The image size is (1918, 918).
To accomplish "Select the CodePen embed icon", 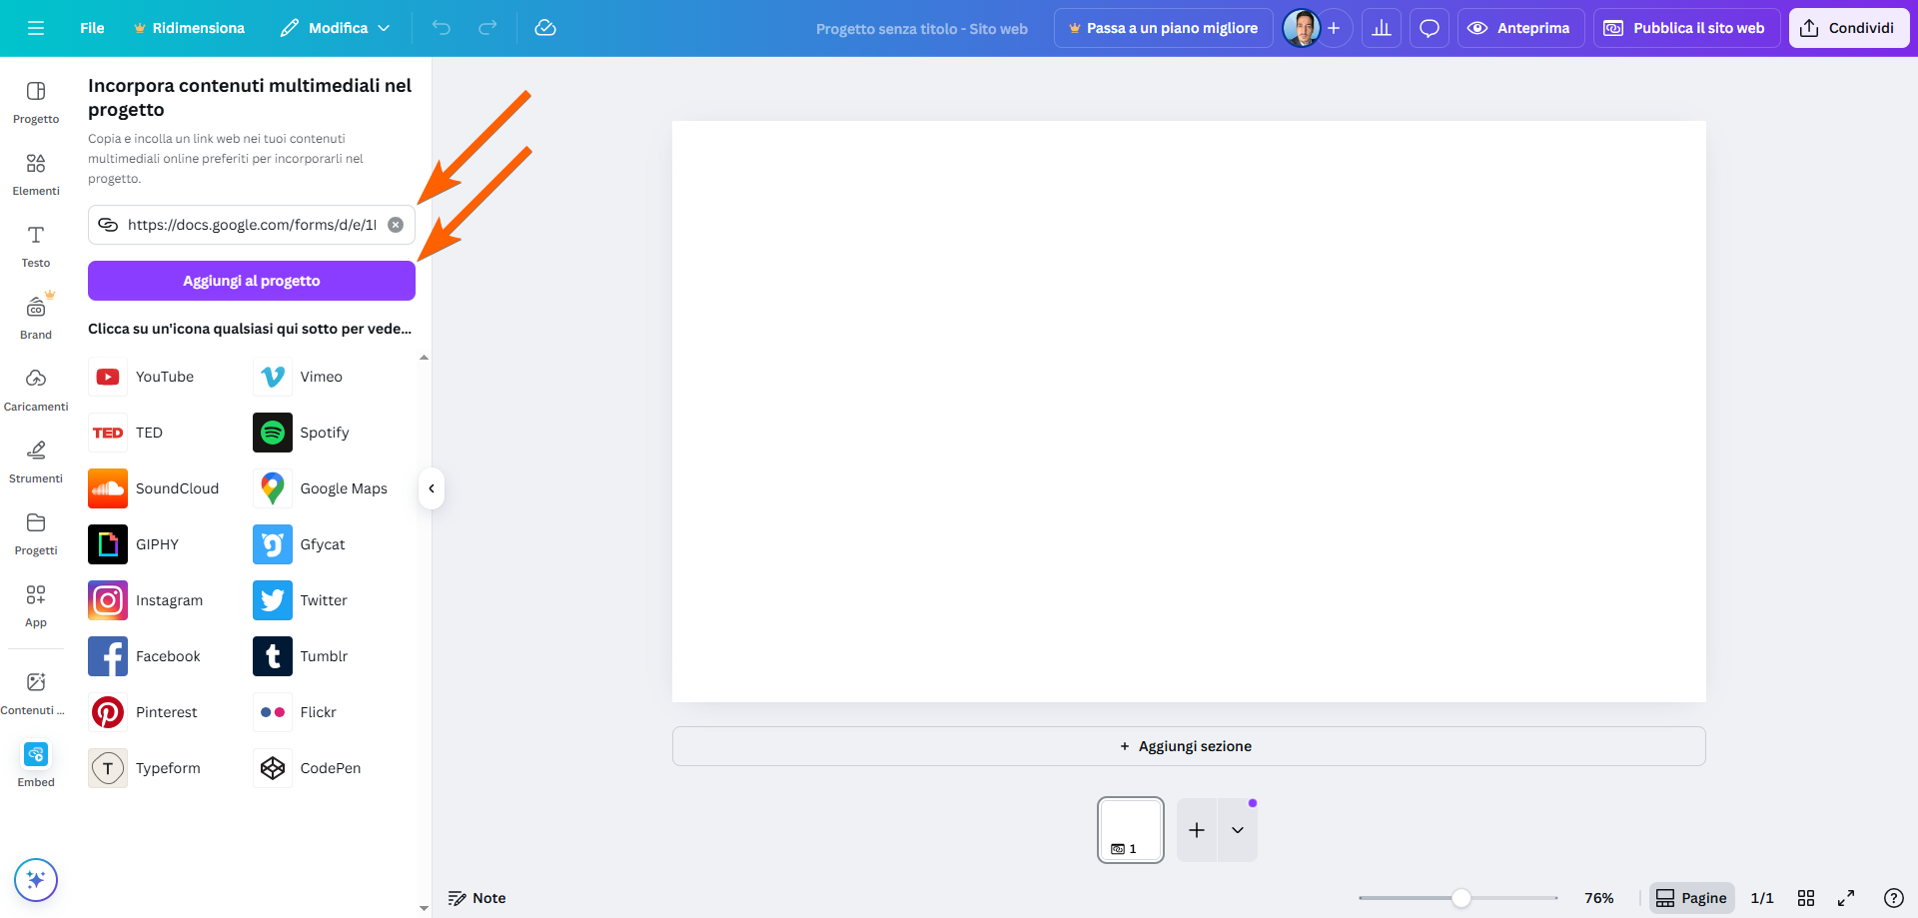I will pyautogui.click(x=273, y=768).
